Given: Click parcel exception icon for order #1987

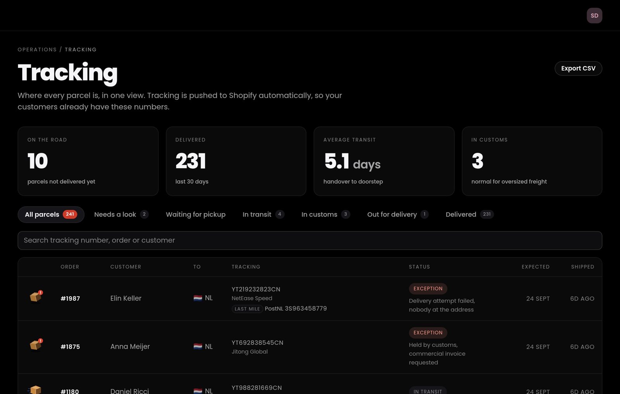Looking at the screenshot, I should 36,296.
